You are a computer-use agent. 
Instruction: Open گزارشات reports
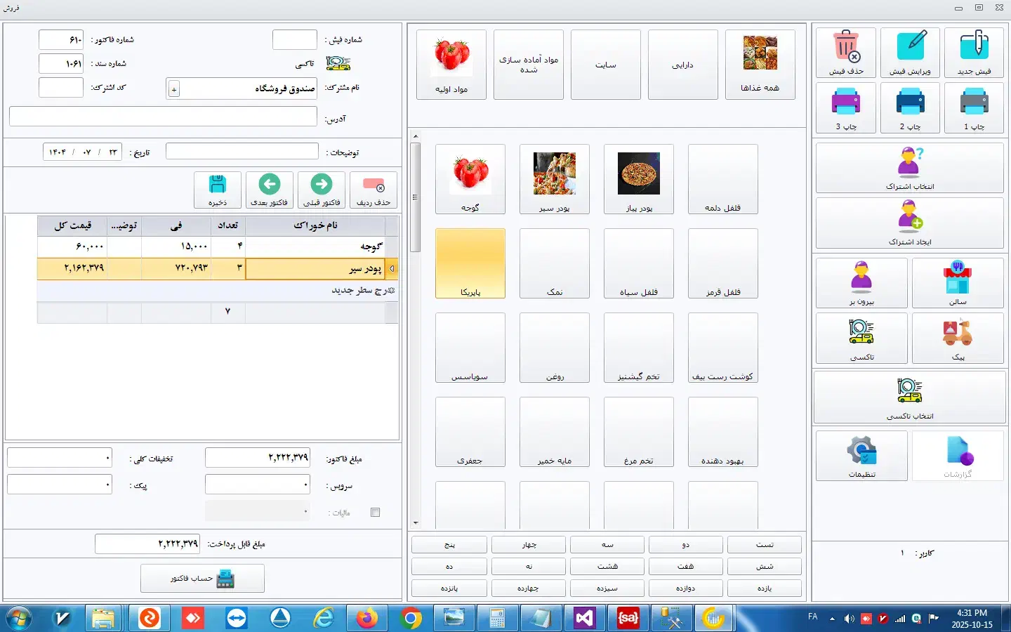[958, 456]
